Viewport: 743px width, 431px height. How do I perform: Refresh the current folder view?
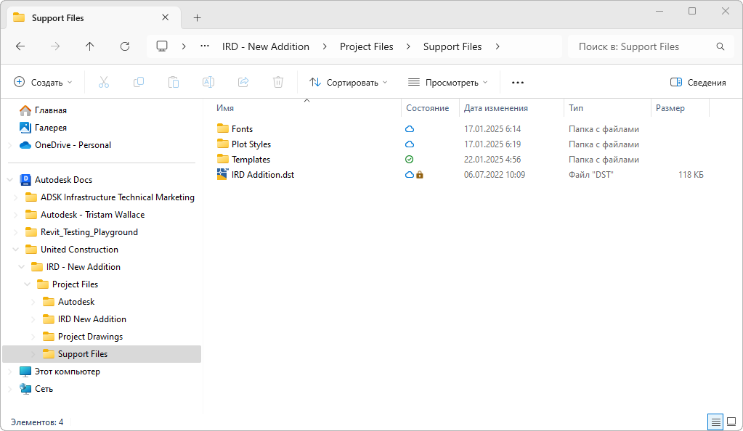pos(125,46)
